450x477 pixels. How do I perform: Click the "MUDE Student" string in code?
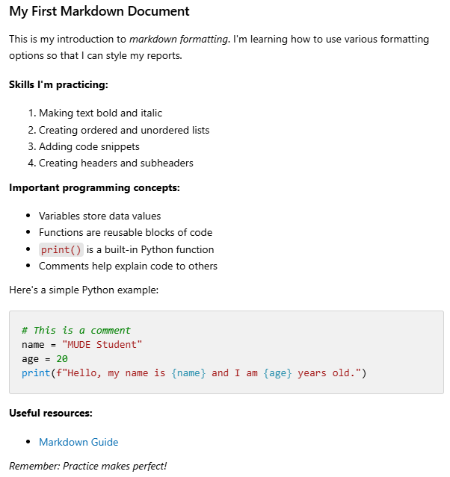pos(102,344)
